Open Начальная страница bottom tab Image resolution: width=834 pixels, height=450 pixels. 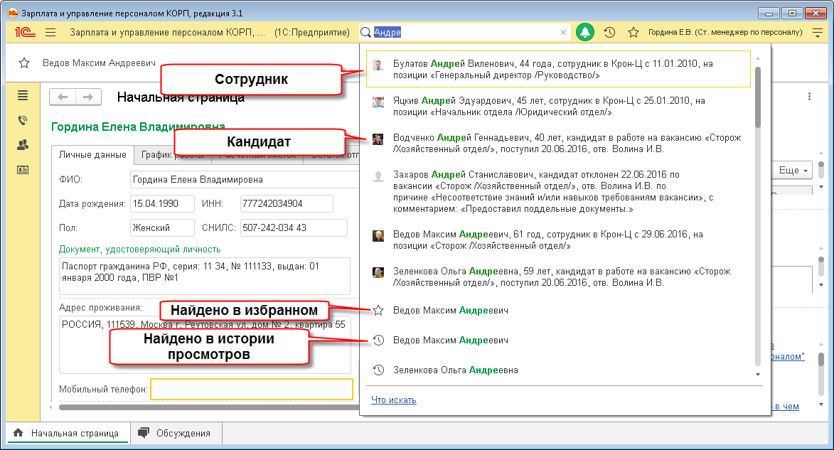coord(68,433)
